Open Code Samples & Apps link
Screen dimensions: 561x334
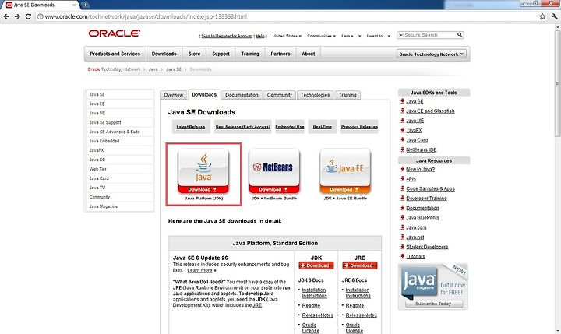430,188
